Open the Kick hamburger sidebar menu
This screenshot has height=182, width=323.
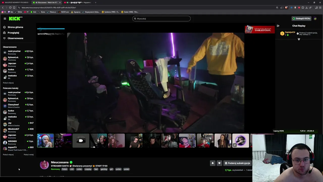5,18
